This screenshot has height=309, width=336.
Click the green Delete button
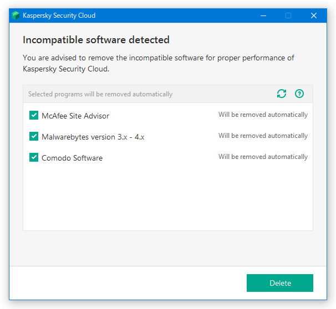280,283
